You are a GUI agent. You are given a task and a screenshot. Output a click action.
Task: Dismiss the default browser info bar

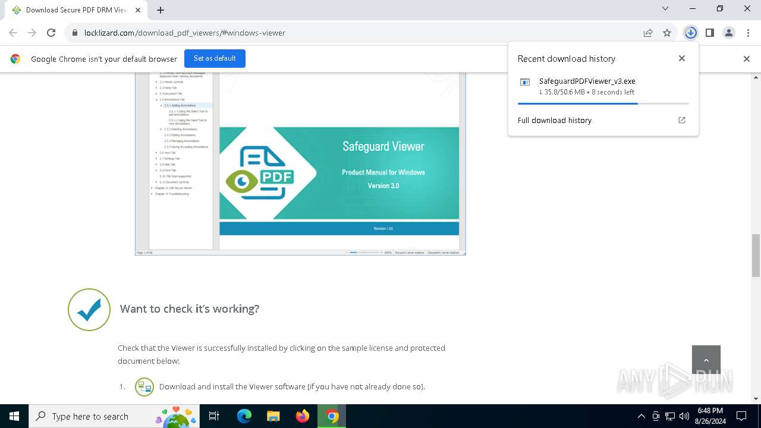click(x=747, y=58)
